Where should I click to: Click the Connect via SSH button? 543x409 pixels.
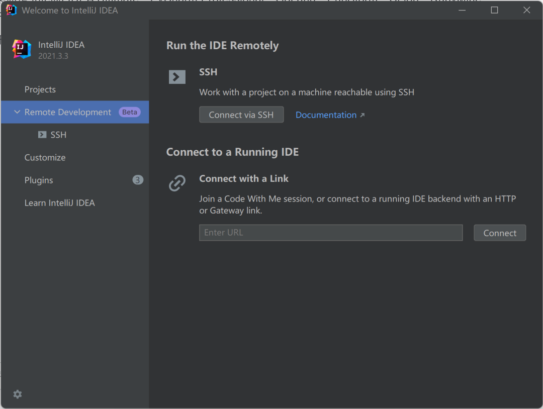(x=241, y=115)
